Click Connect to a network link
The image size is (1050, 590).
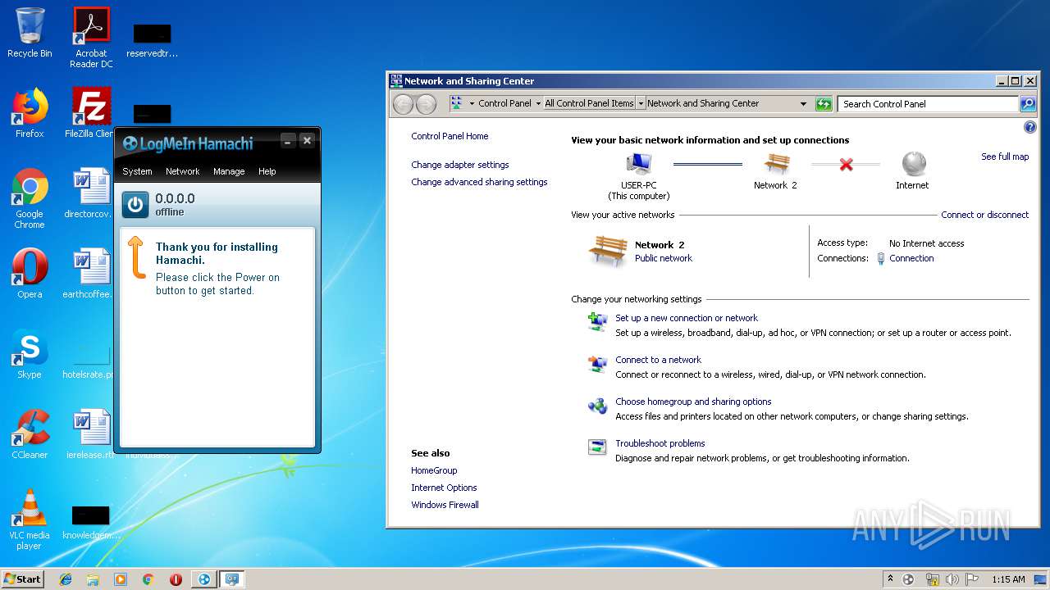[x=659, y=360]
